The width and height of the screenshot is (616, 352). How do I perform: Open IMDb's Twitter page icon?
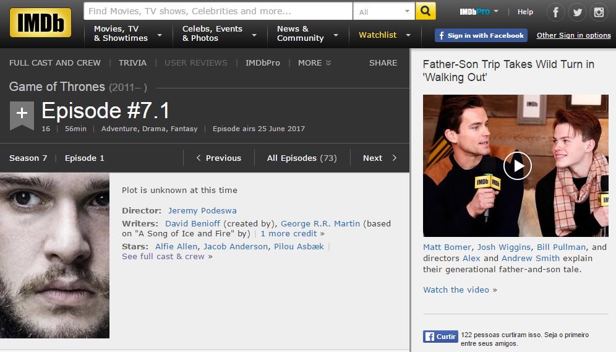tap(577, 12)
